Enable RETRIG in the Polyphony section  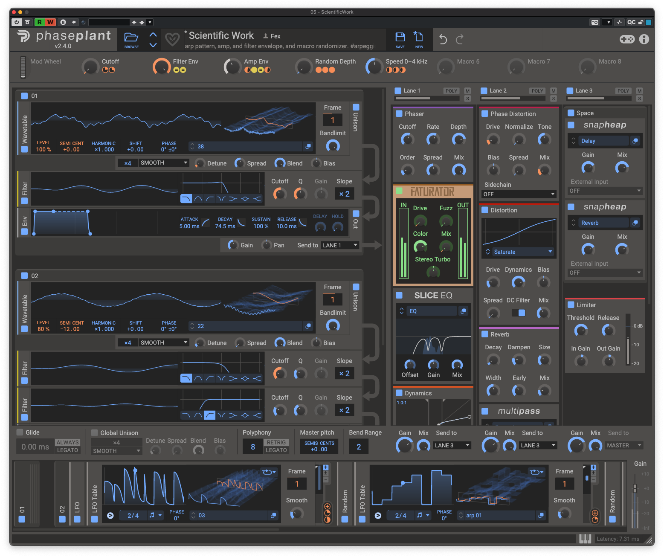[276, 443]
